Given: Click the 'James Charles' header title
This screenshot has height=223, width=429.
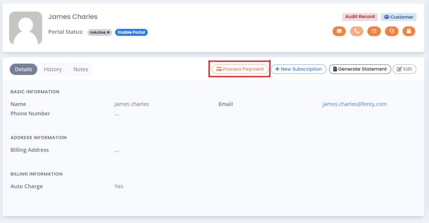Looking at the screenshot, I should [73, 17].
